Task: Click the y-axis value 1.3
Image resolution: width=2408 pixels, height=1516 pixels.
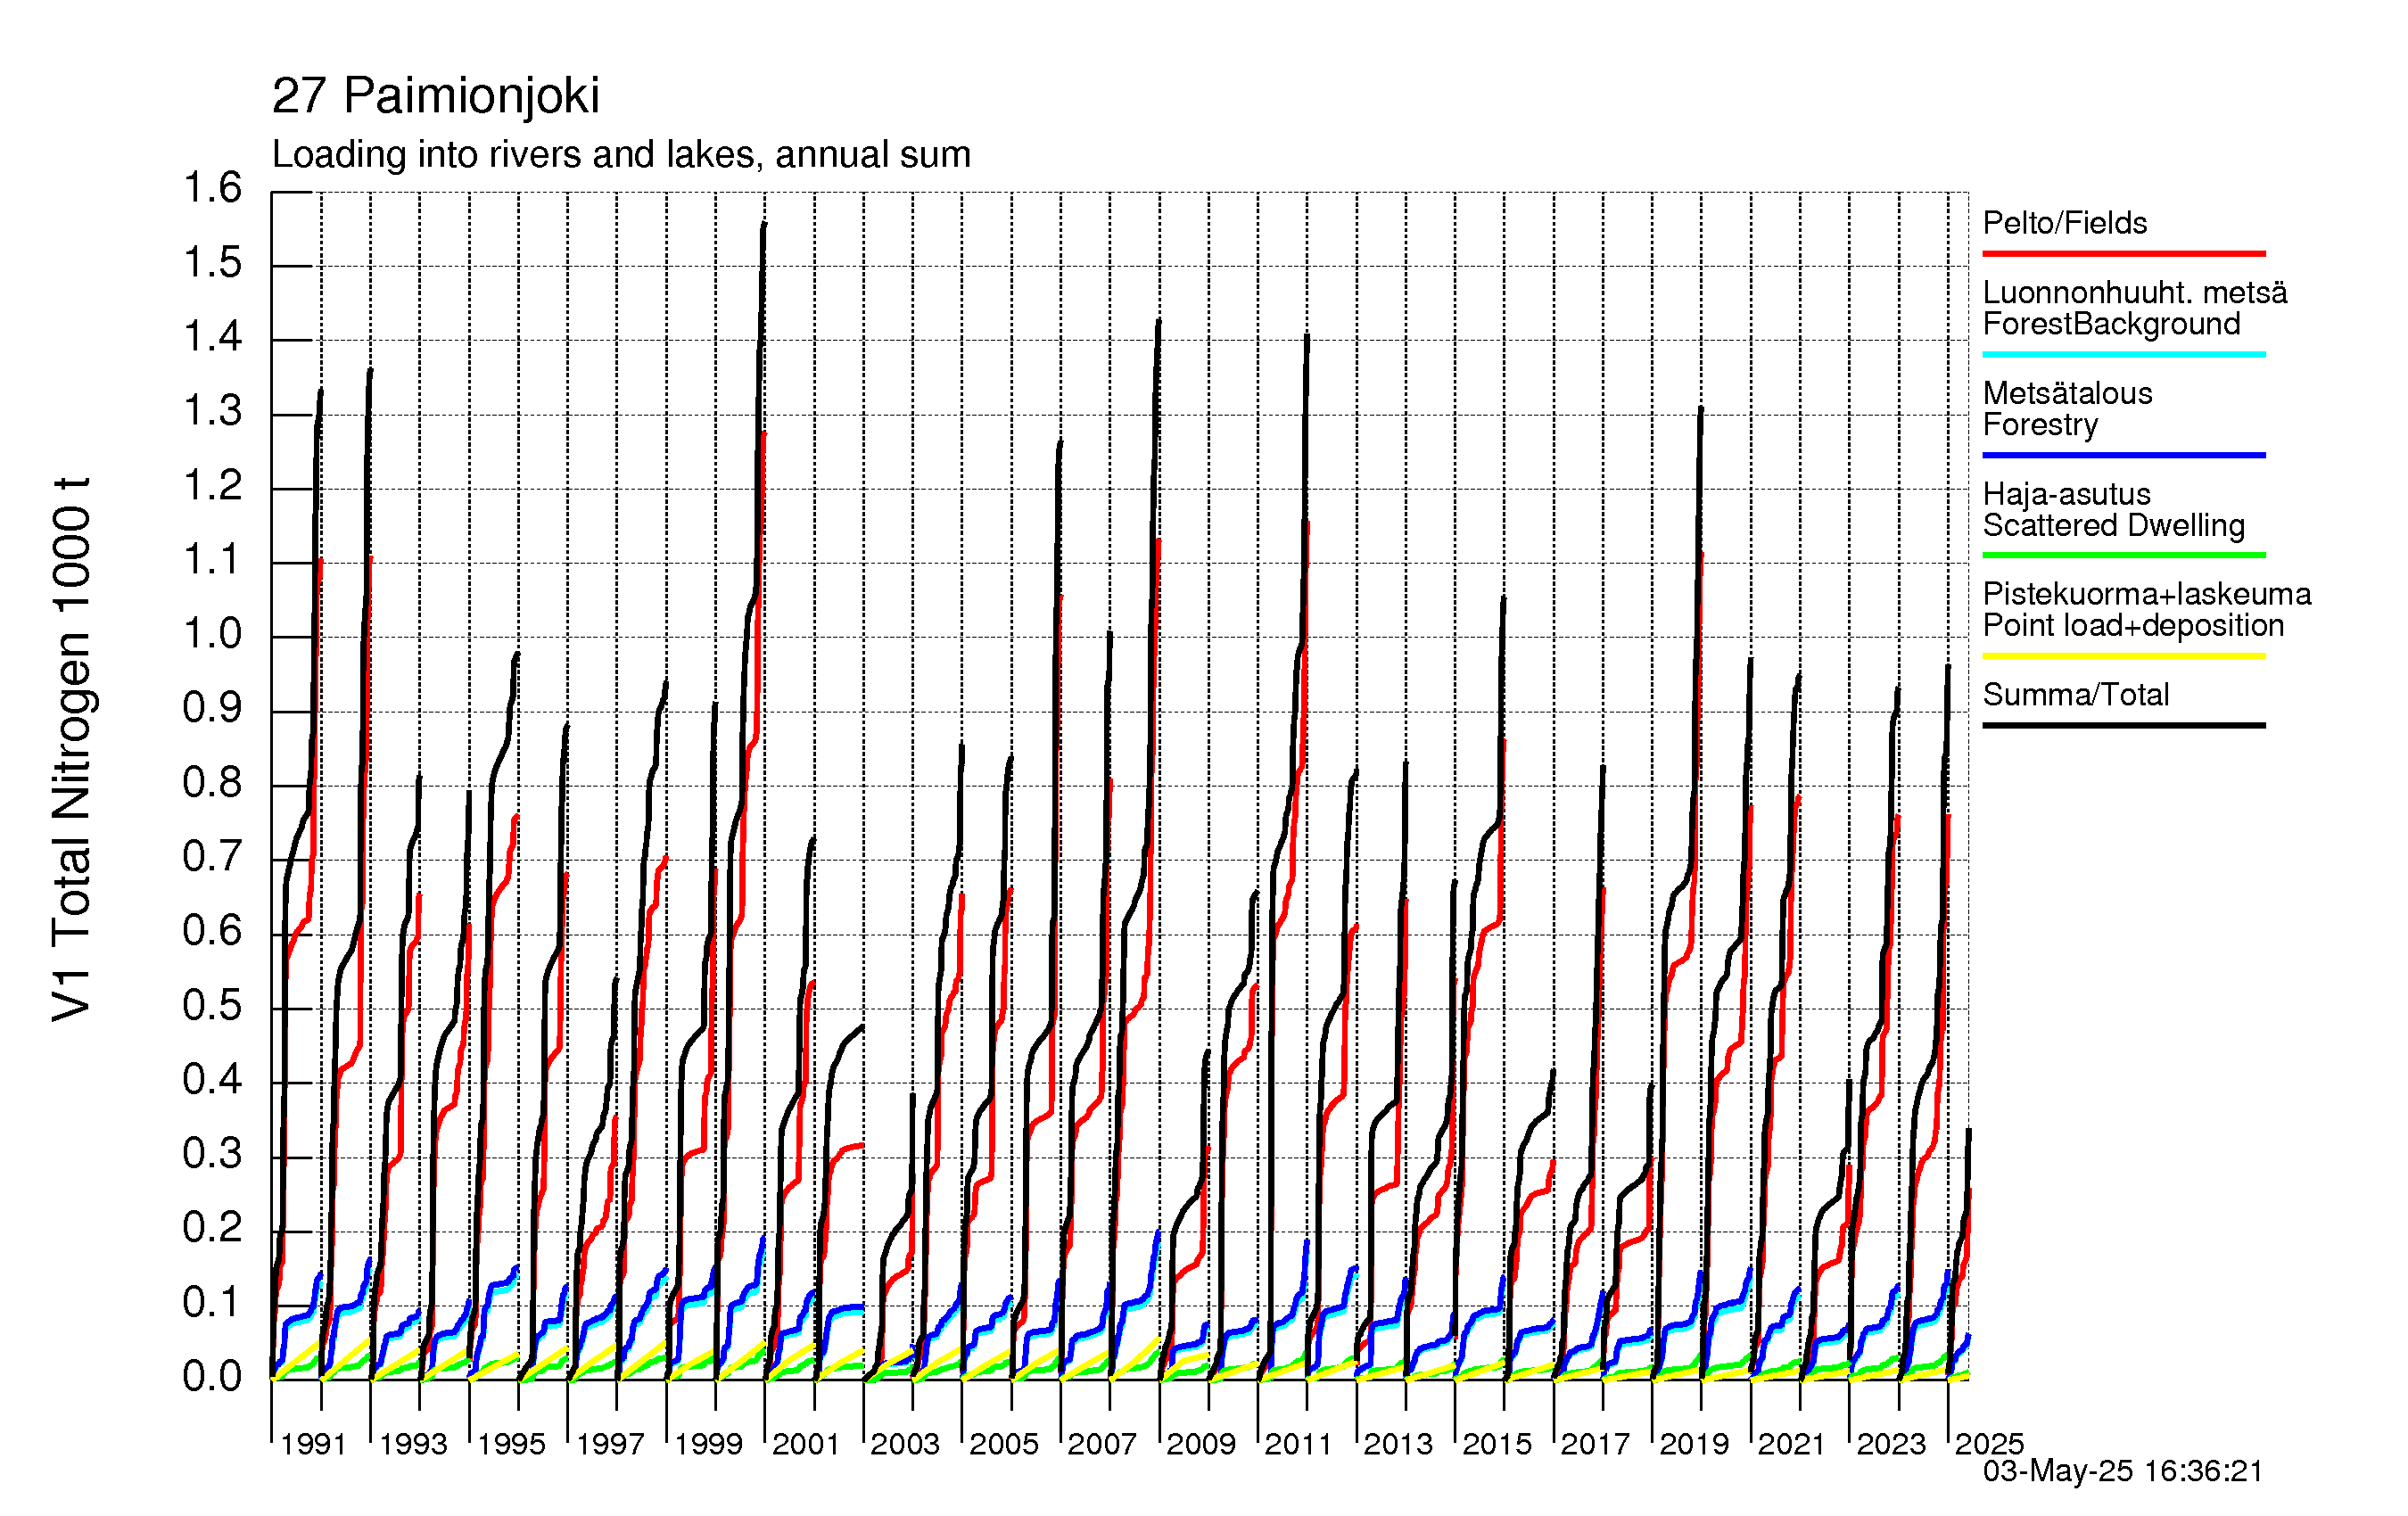Action: pos(212,411)
